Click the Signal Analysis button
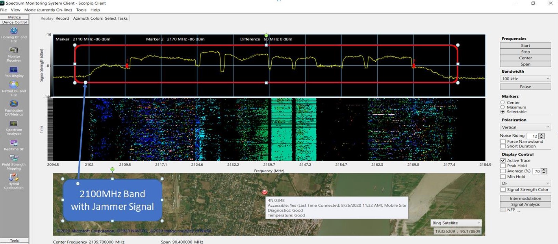Viewport: 558px width, 244px height. click(525, 204)
